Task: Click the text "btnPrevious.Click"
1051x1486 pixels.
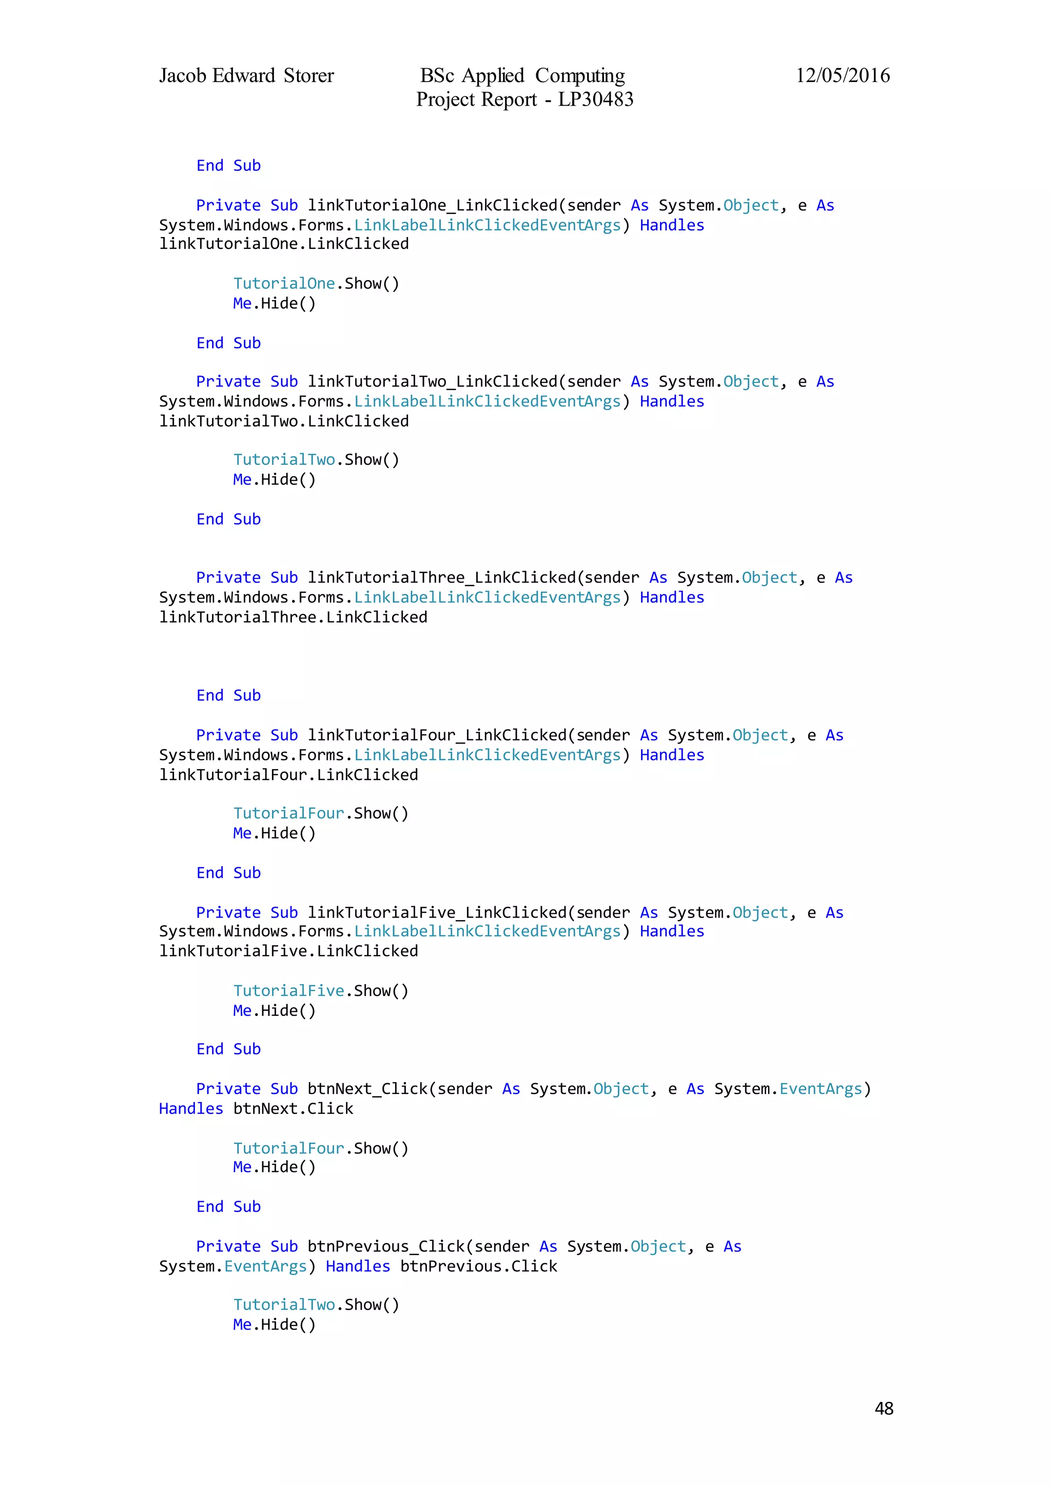Action: pos(479,1266)
